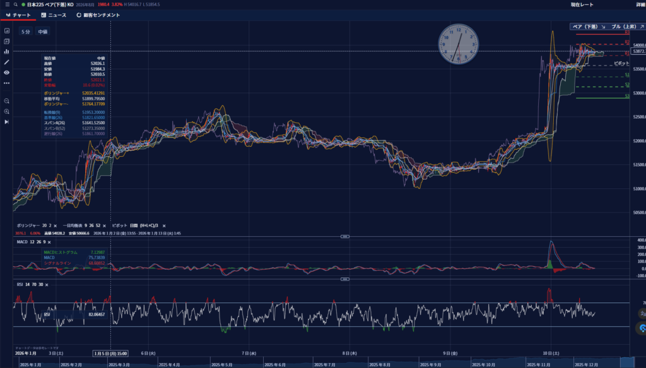Open the more options three-dots icon
The image size is (646, 368).
pyautogui.click(x=7, y=83)
